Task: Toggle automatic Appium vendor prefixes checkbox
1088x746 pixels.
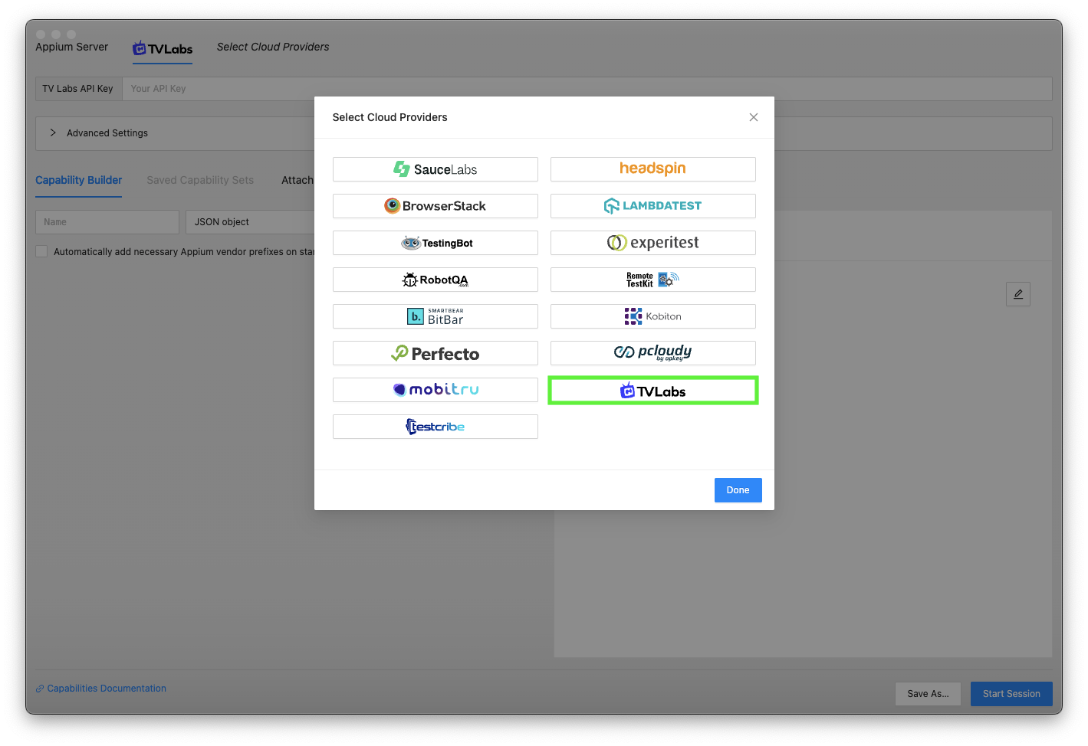Action: pyautogui.click(x=41, y=251)
